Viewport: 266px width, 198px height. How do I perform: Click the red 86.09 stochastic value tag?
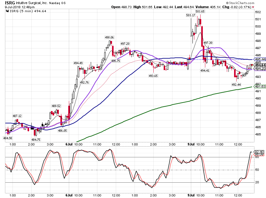pyautogui.click(x=259, y=155)
